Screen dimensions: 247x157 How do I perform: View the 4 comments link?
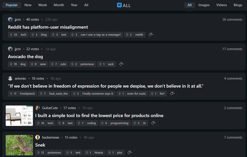click(x=233, y=78)
